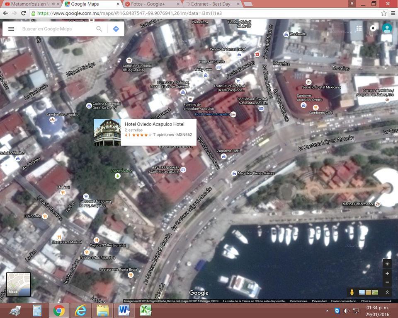The width and height of the screenshot is (398, 318).
Task: Mute the Metamorfosis tab audio icon
Action: point(53,4)
